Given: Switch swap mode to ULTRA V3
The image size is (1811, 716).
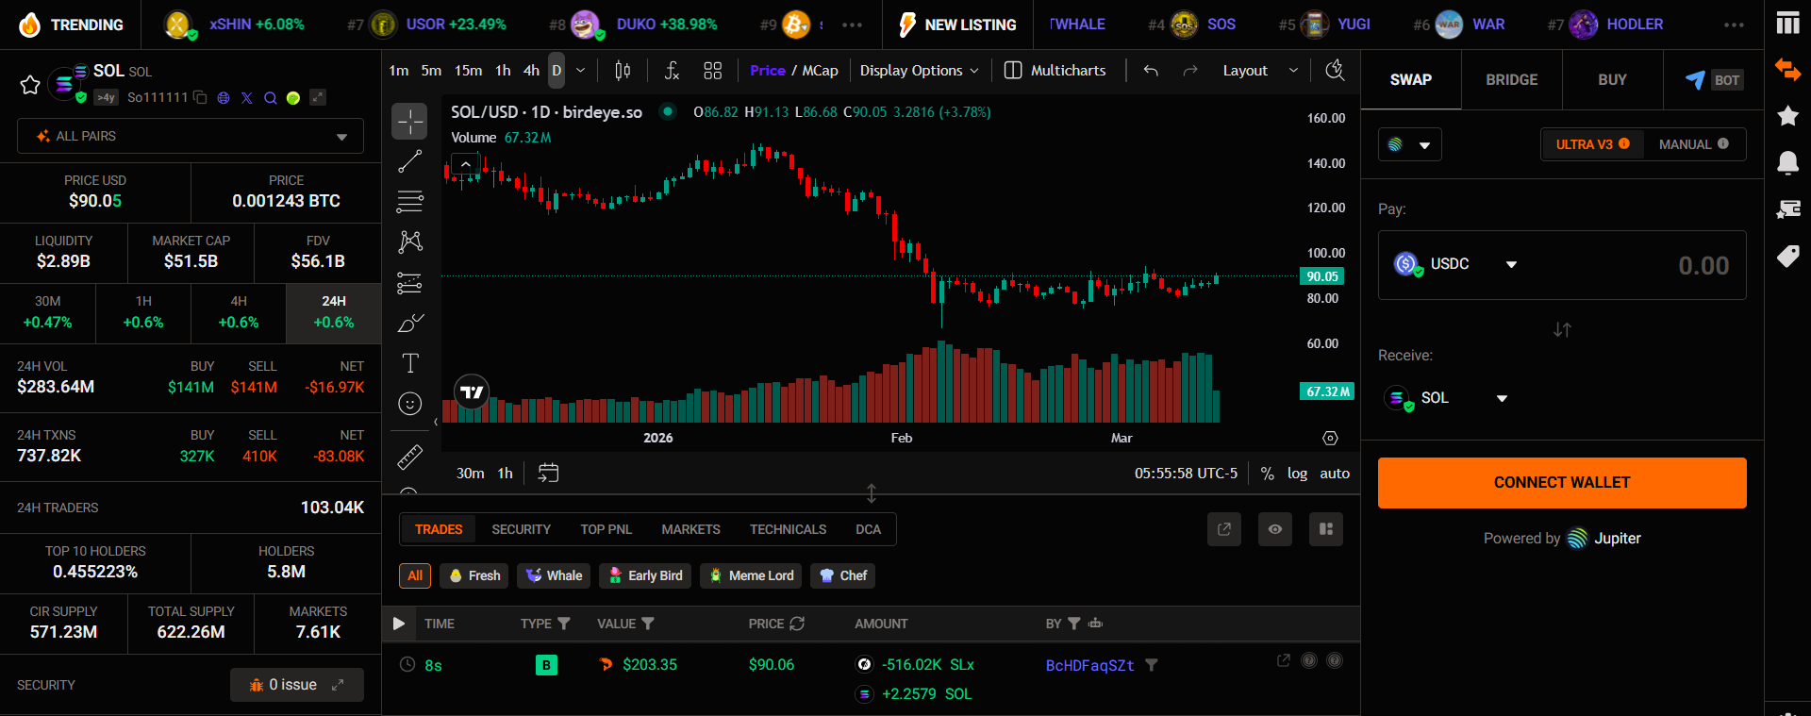Looking at the screenshot, I should (x=1592, y=144).
